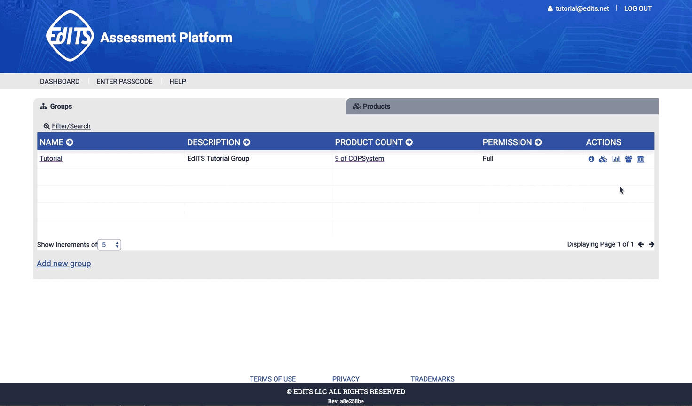Click the cubes products icon in Actions
Screen dimensions: 692x406
tap(603, 159)
